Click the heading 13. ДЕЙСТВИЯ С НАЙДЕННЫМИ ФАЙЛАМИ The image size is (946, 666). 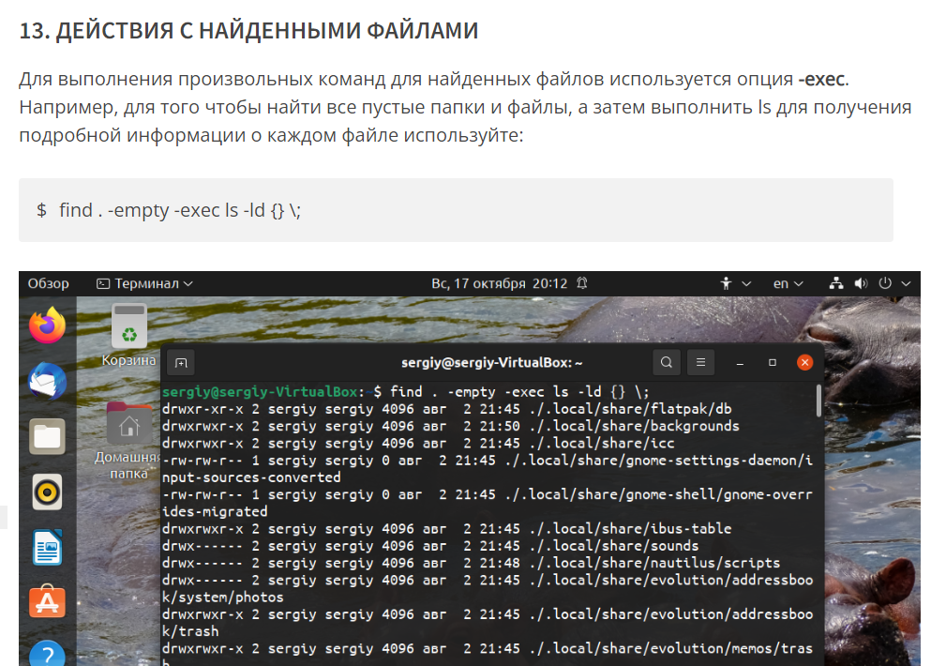click(248, 30)
